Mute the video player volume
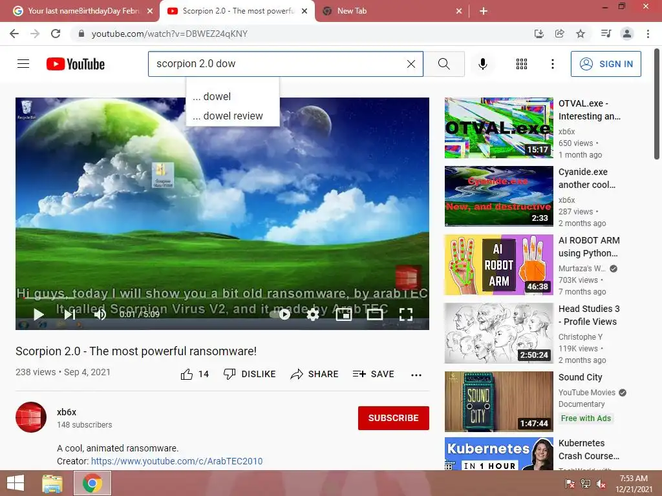This screenshot has height=496, width=662. 100,315
